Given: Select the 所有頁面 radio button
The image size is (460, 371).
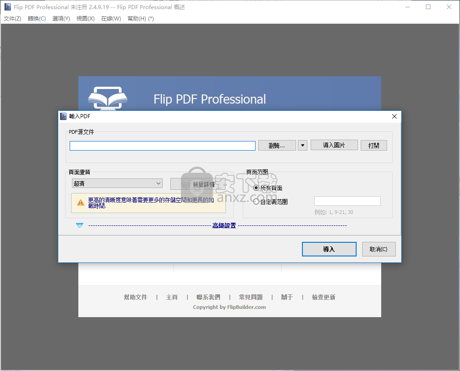Looking at the screenshot, I should coord(256,188).
